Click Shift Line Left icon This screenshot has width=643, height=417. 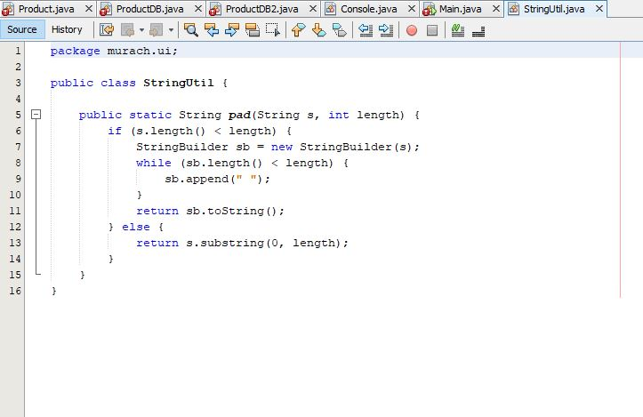click(366, 30)
